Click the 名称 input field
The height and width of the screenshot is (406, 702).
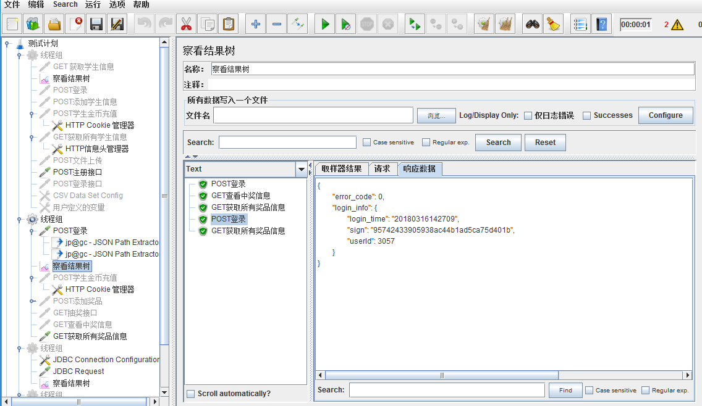tap(452, 69)
